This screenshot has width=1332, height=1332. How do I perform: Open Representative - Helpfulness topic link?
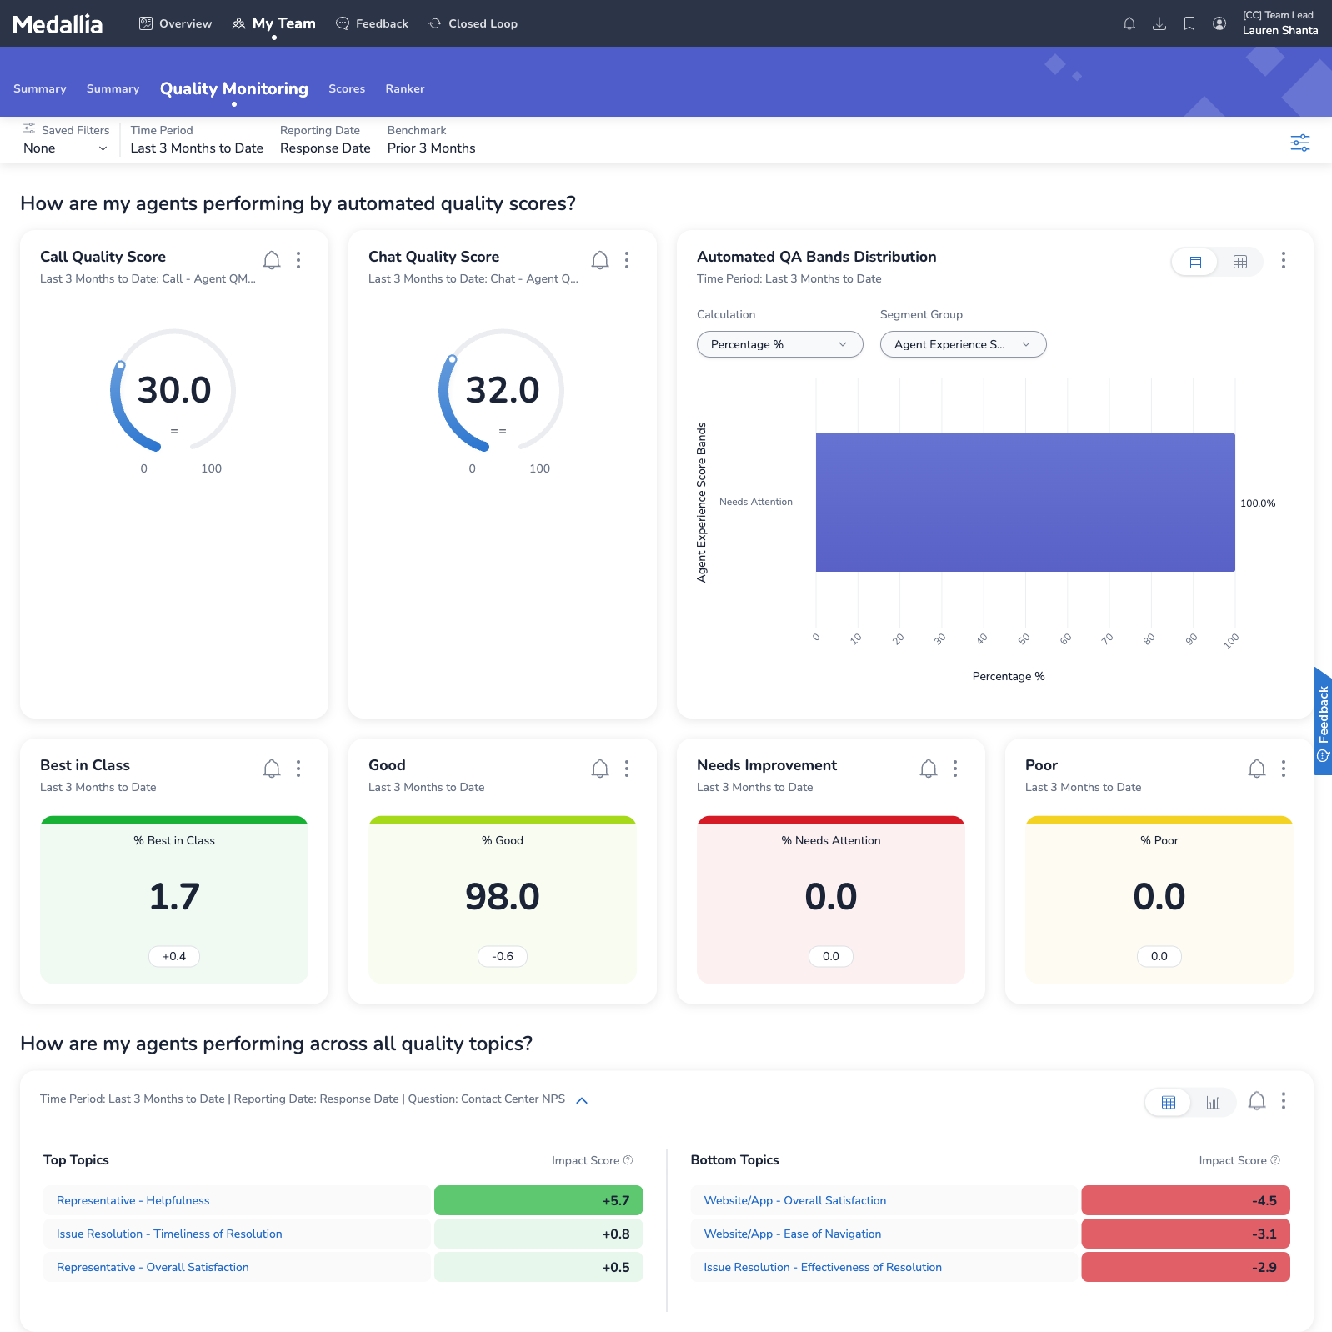[133, 1200]
